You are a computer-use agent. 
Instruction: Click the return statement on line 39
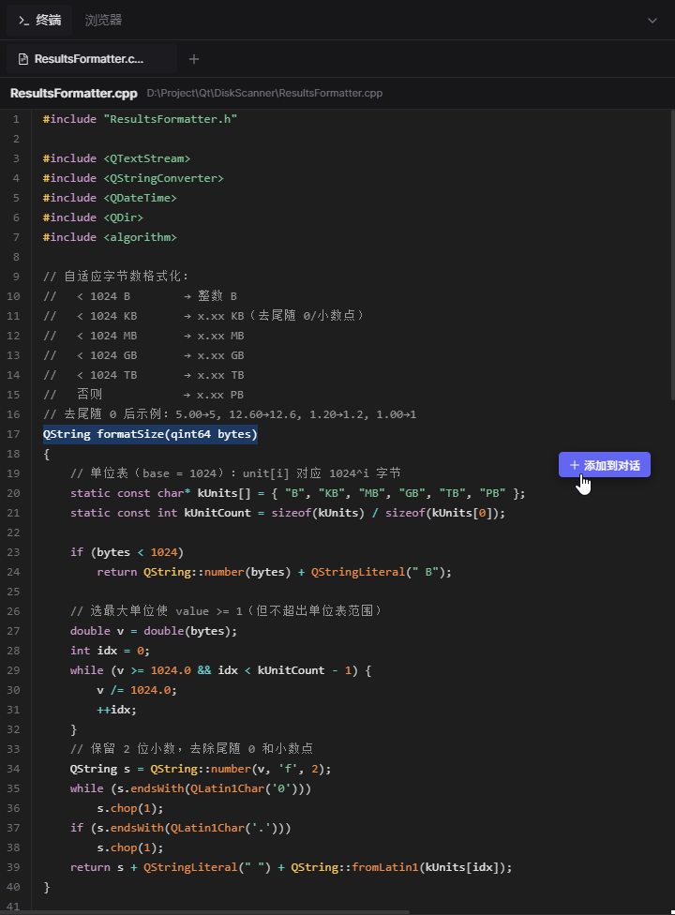pos(292,867)
